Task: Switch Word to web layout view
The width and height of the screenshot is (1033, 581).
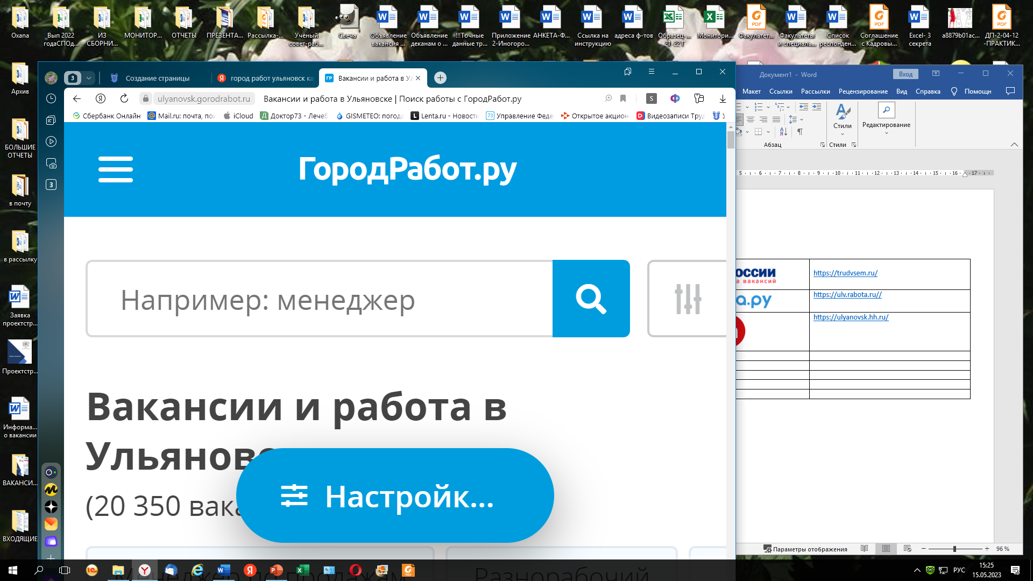Action: click(908, 549)
